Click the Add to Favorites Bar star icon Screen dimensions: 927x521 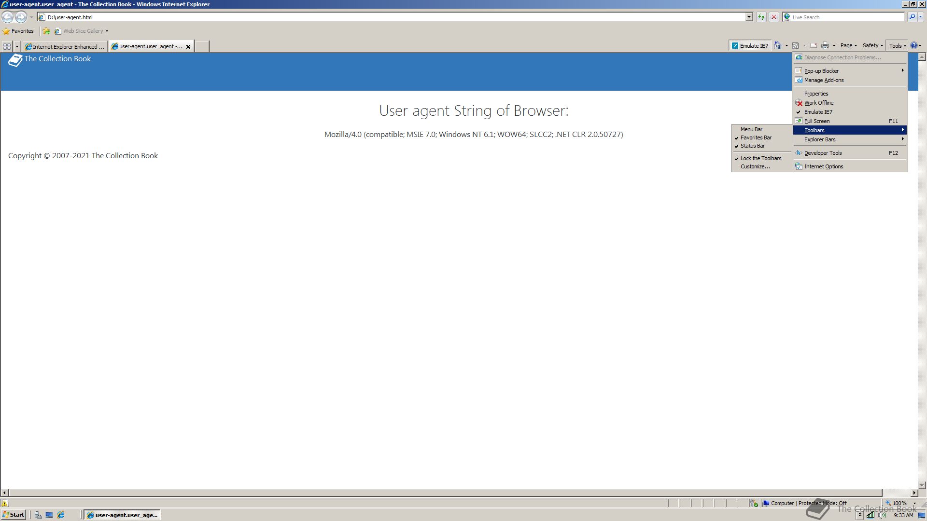(x=46, y=31)
